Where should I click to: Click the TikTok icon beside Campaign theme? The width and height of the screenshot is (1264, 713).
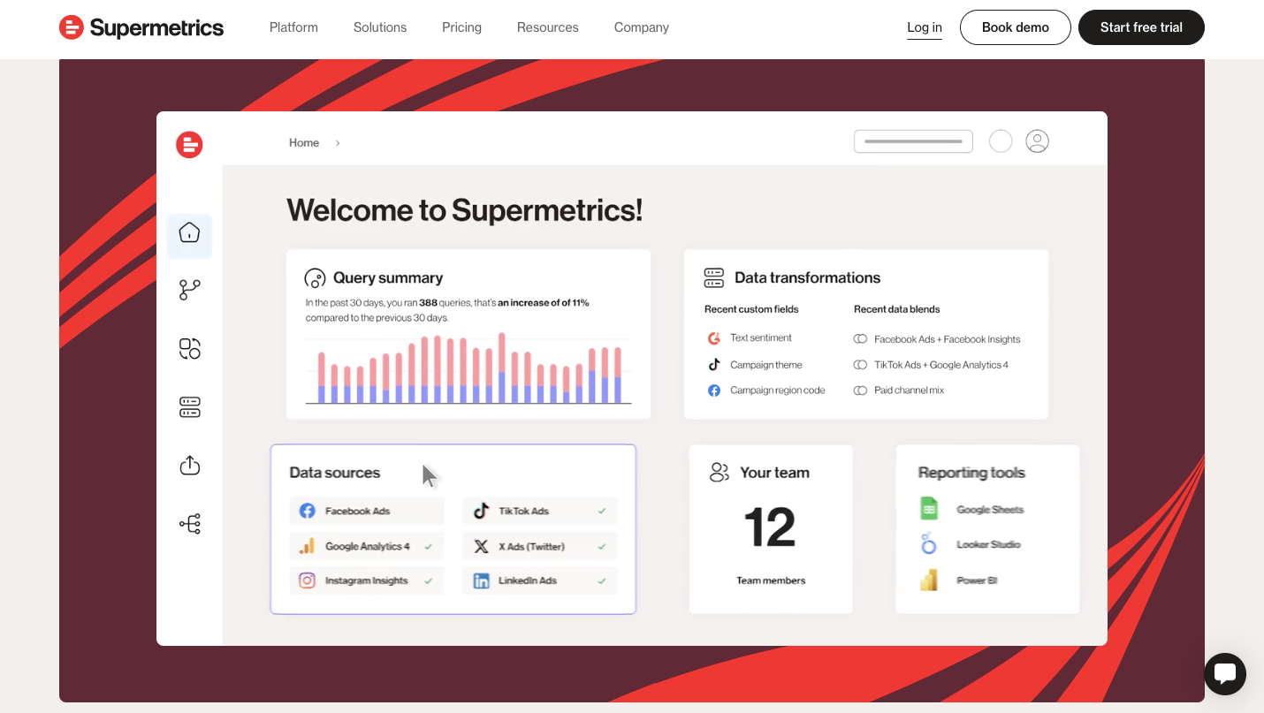tap(714, 365)
